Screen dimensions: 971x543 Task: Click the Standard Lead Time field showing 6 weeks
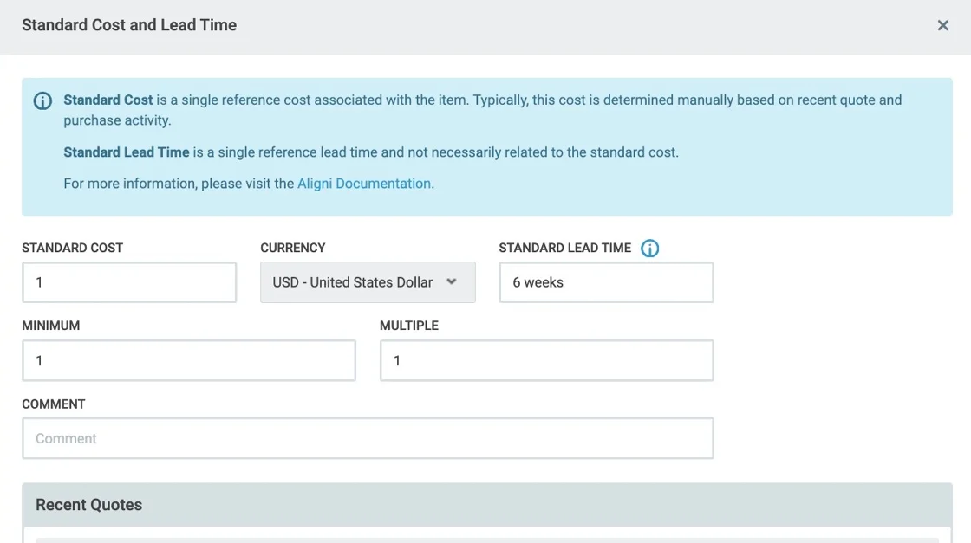coord(606,282)
